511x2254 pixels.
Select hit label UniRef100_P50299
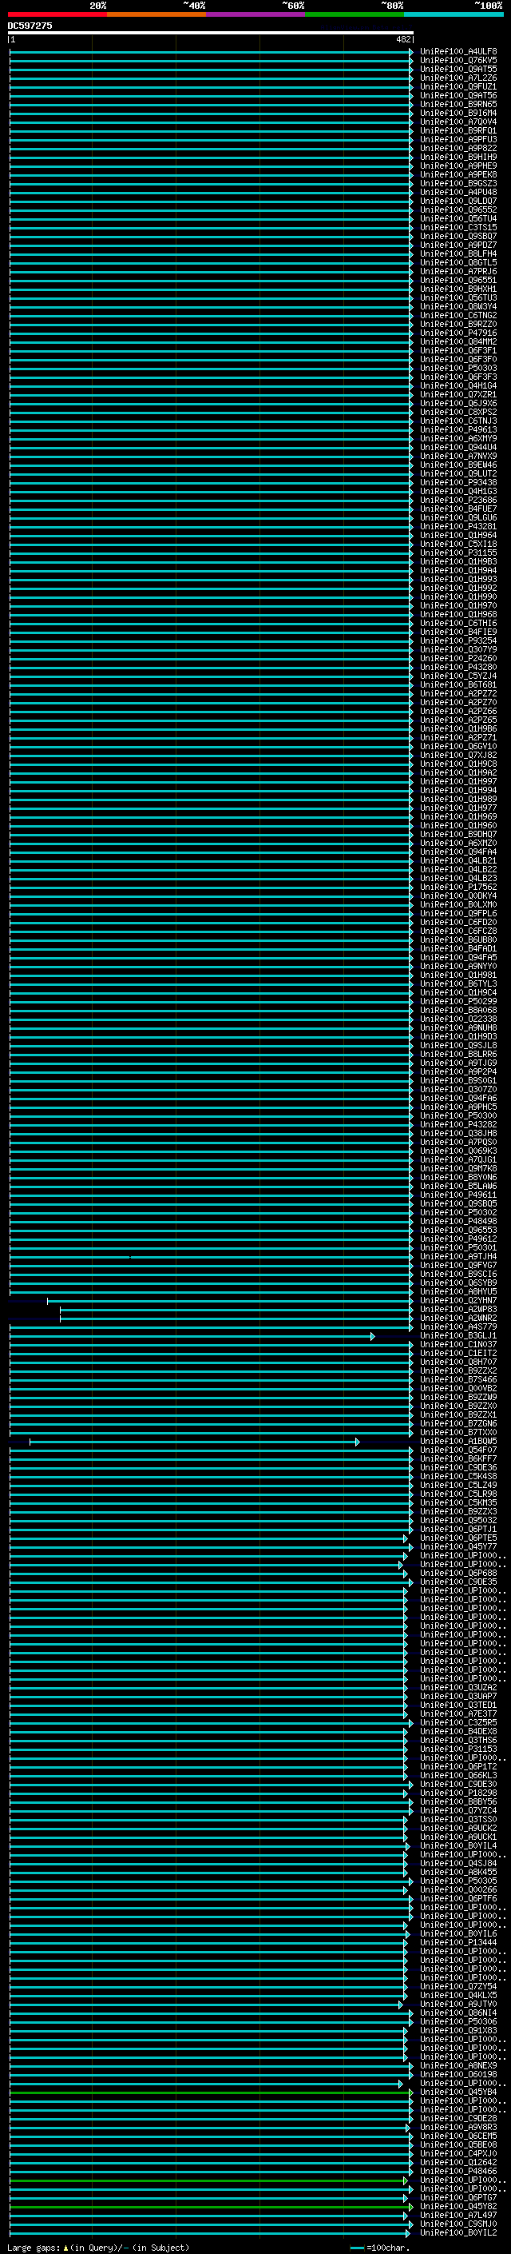coord(458,1001)
